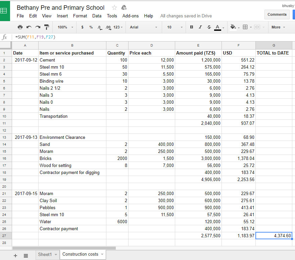Open the fill color paint bucket
This screenshot has width=295, height=260.
pyautogui.click(x=233, y=27)
